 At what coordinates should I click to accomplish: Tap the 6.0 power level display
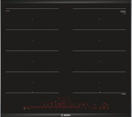[73, 104]
